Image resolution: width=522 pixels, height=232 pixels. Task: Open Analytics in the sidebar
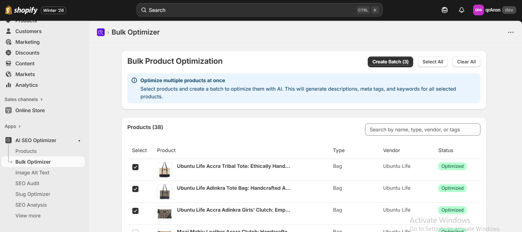[27, 85]
